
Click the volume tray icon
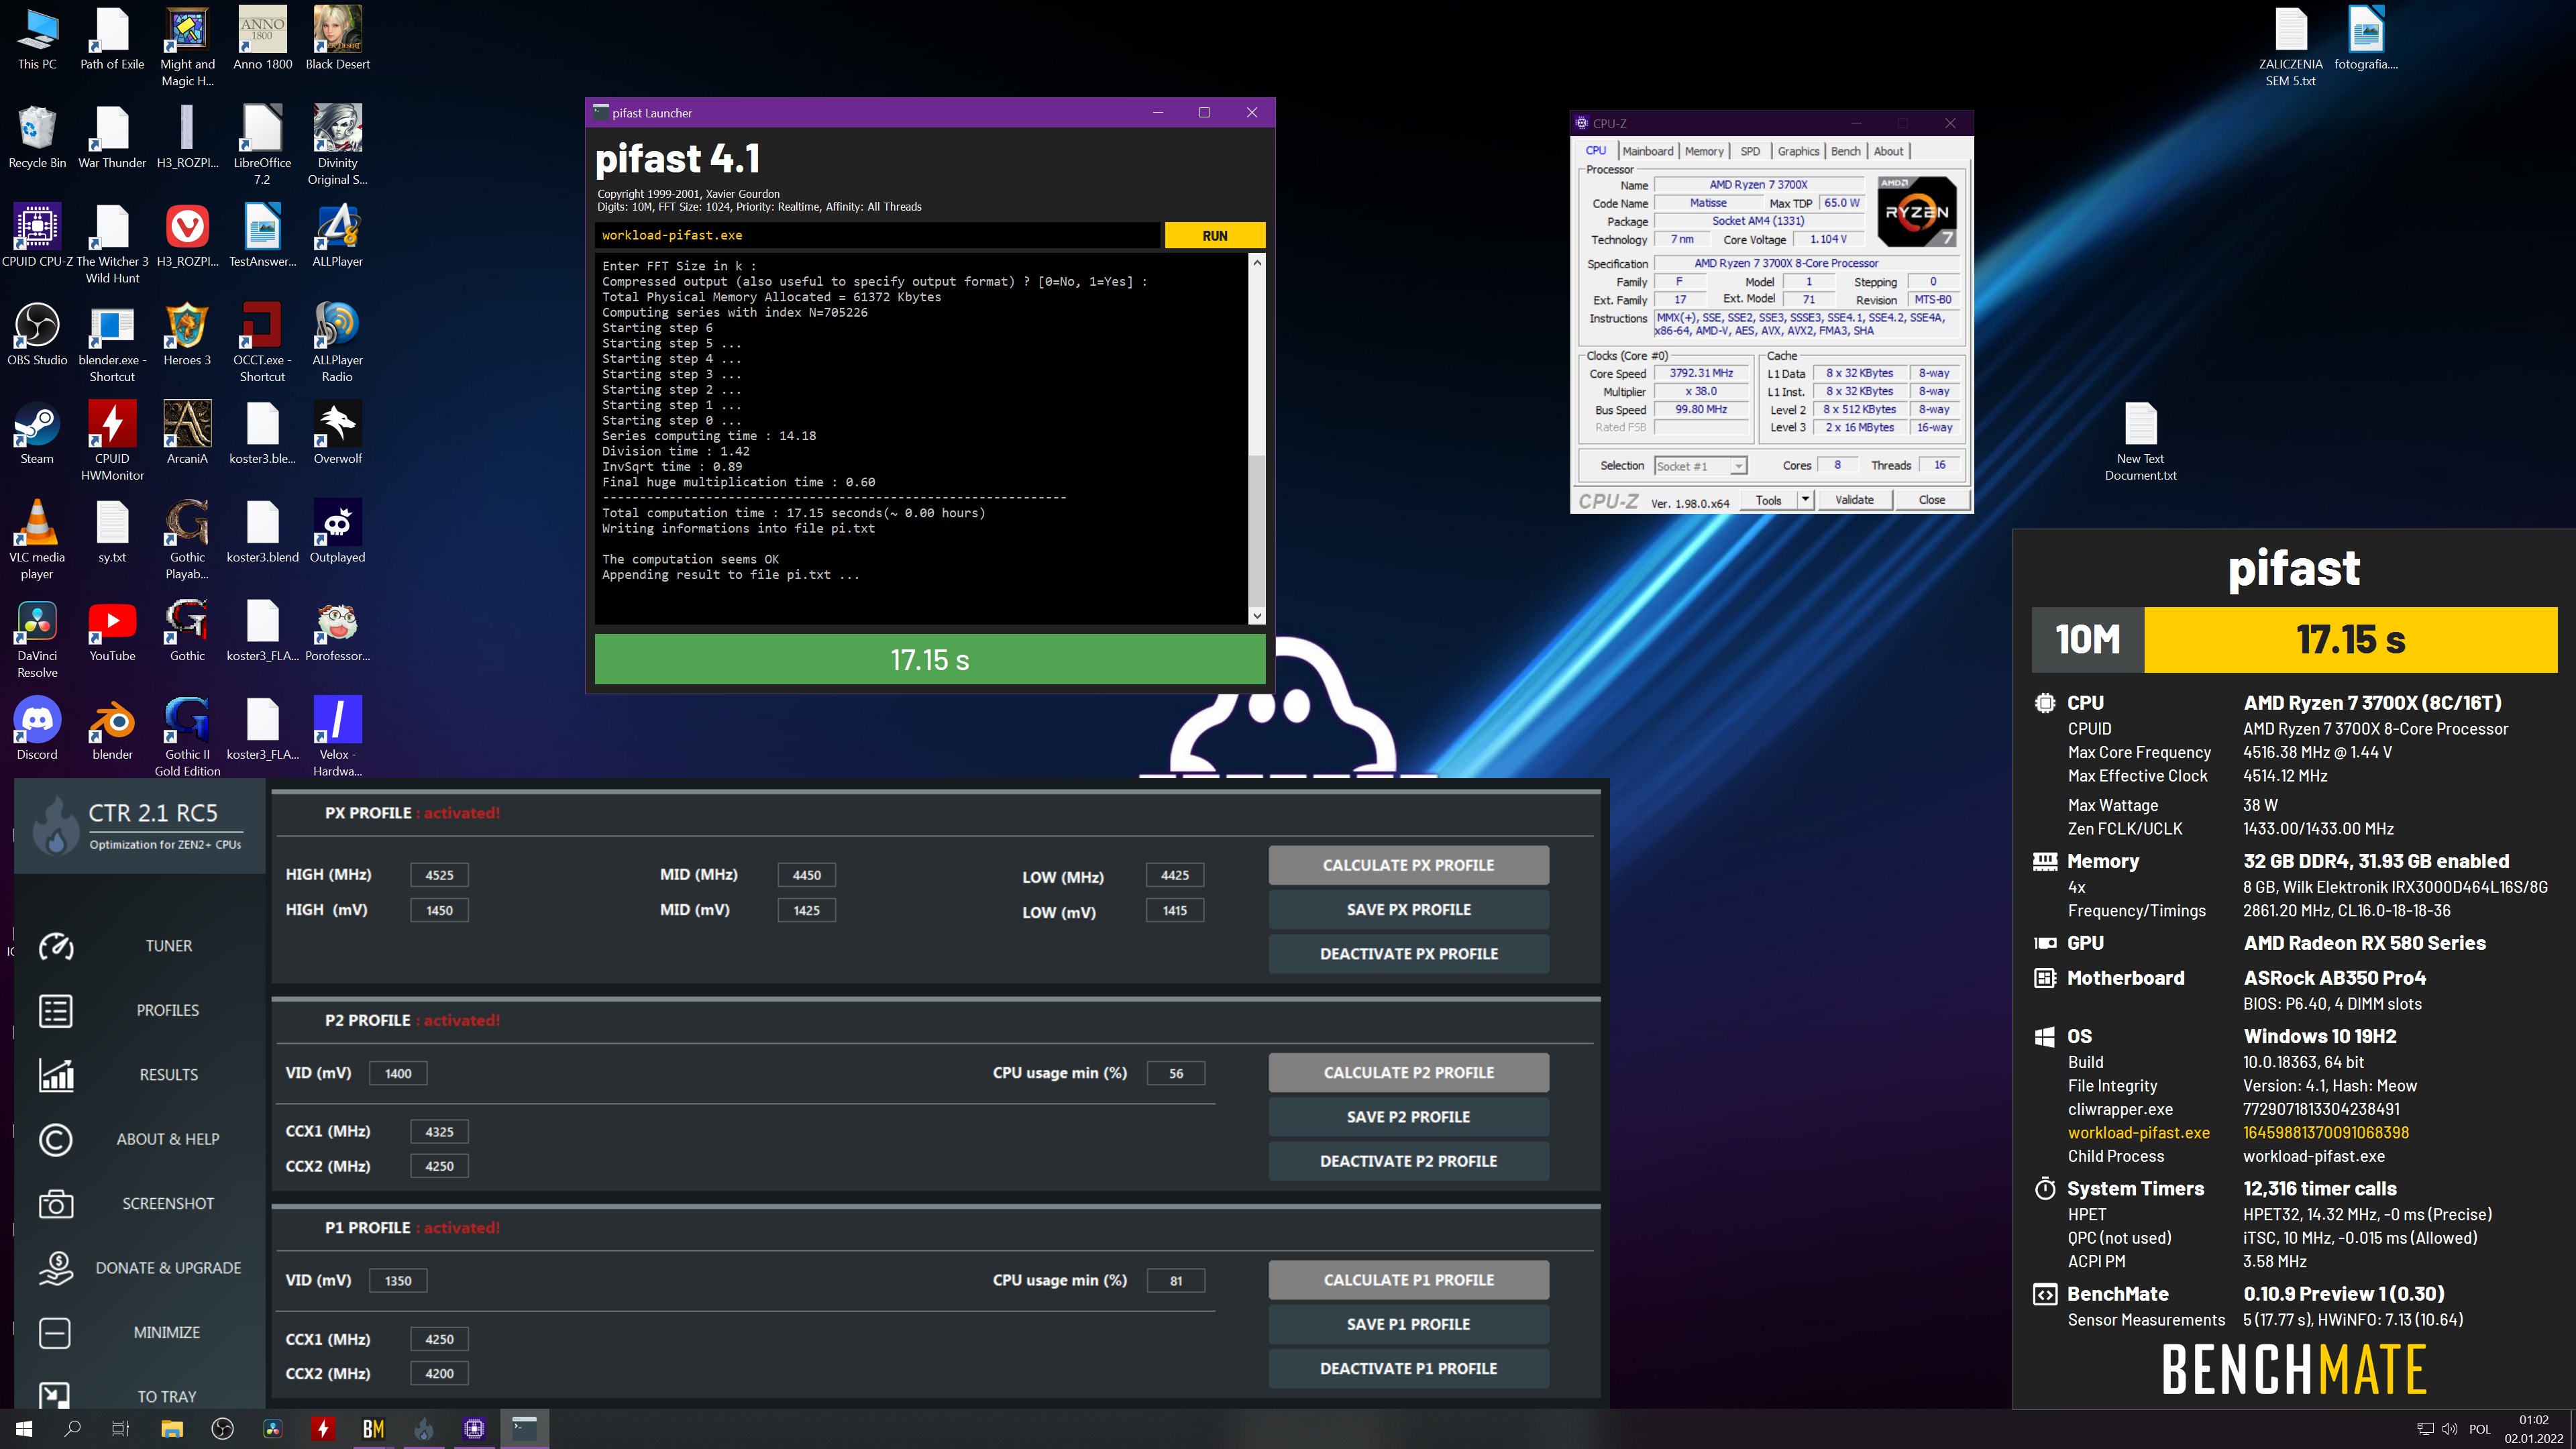pyautogui.click(x=2450, y=1429)
